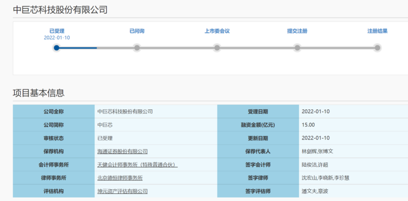Click the 会计师事务所 header cell
This screenshot has width=408, height=201.
pos(54,165)
